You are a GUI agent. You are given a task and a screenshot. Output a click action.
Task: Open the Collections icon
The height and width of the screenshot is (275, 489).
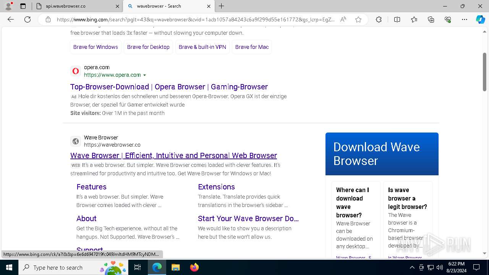coord(431,19)
